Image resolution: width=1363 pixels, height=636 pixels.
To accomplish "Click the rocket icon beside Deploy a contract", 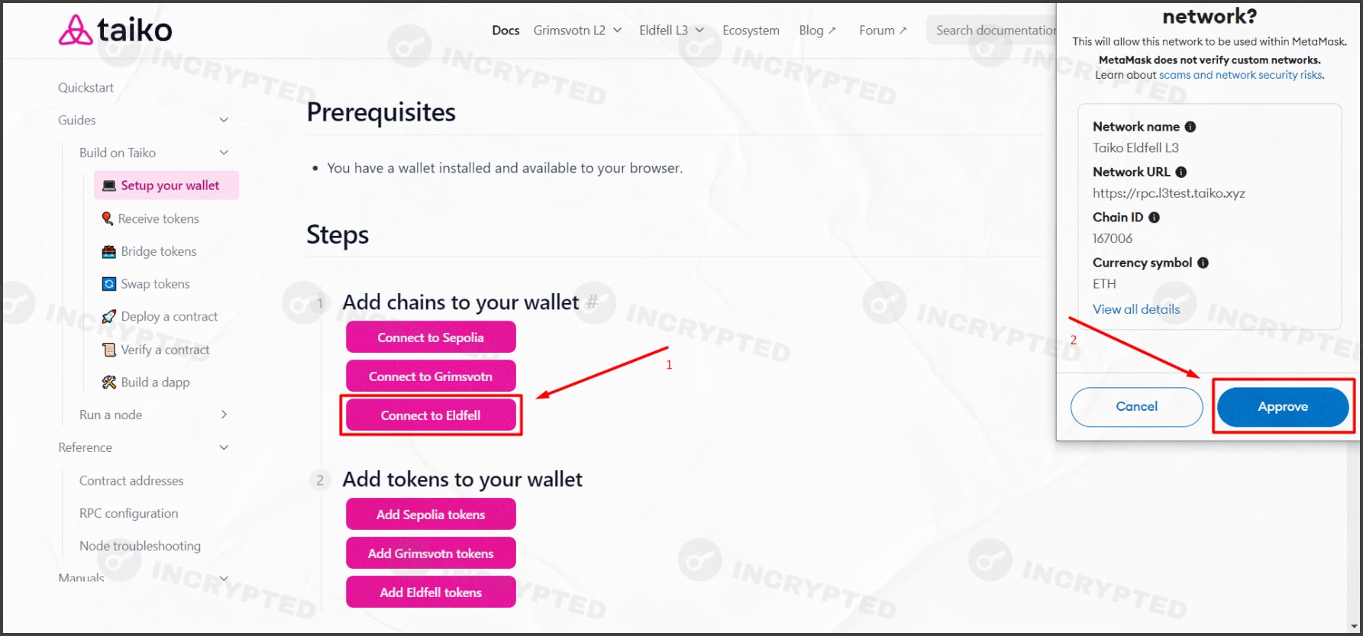I will (x=109, y=316).
